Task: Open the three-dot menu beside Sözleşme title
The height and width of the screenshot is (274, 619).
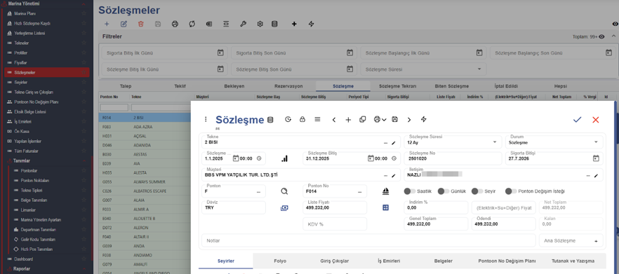Action: 206,119
